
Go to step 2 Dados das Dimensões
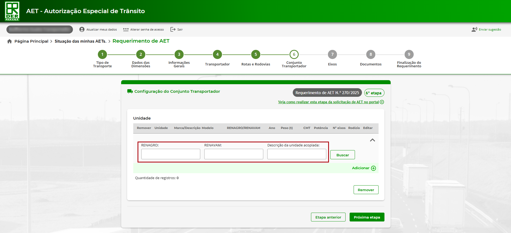(x=141, y=54)
